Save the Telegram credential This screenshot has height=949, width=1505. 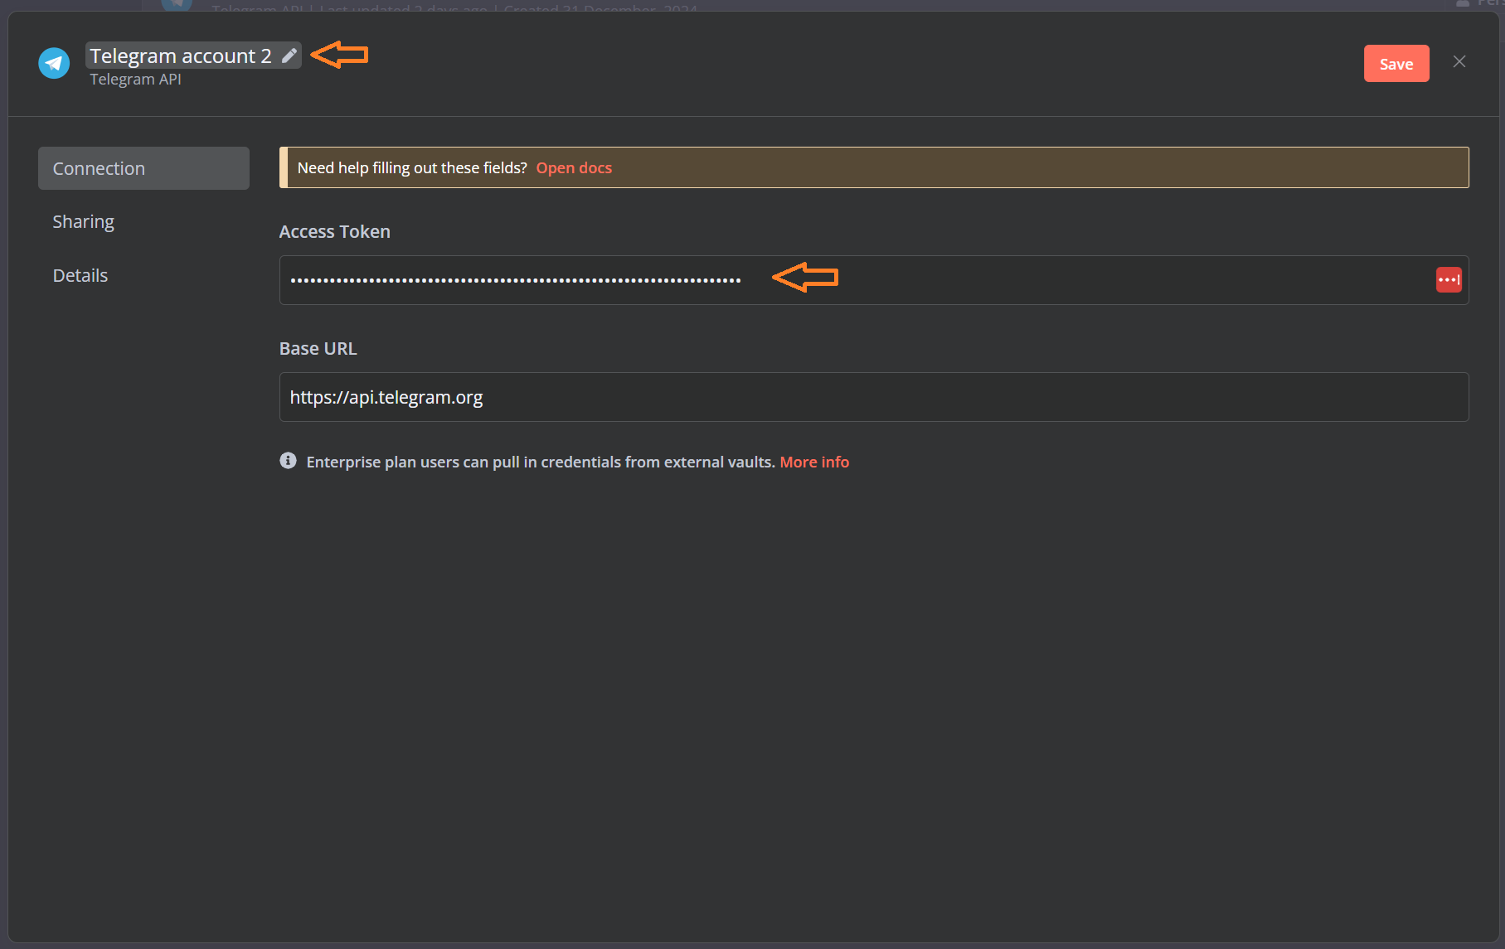[1396, 64]
